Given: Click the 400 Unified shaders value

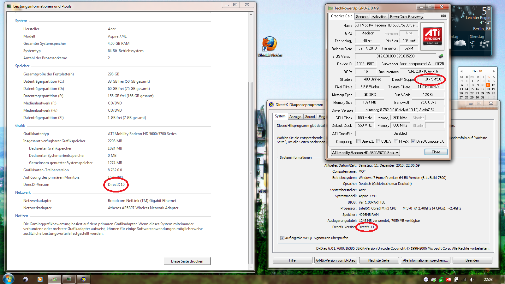Looking at the screenshot, I should pyautogui.click(x=372, y=79).
